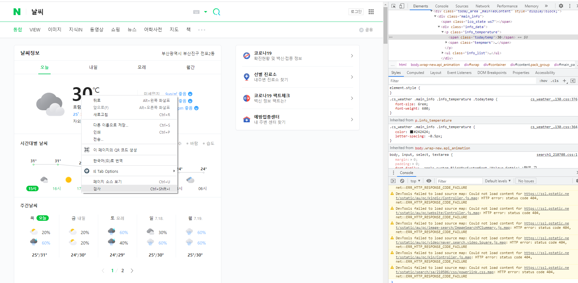Toggle live expression eye icon in console
The width and height of the screenshot is (578, 283).
click(x=429, y=181)
